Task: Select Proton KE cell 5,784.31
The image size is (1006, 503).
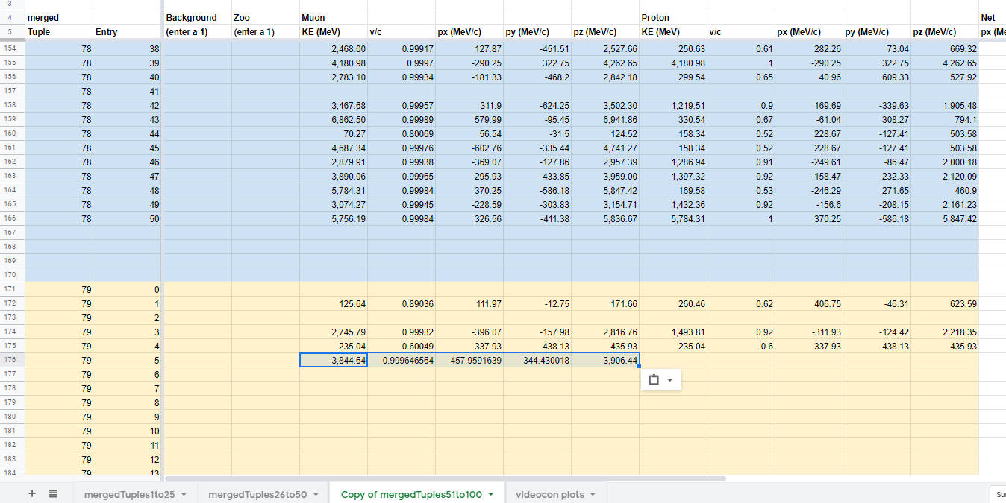Action: click(673, 218)
